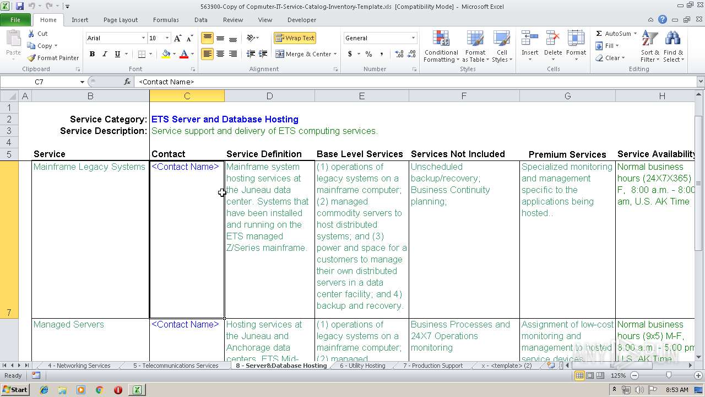The image size is (705, 397).
Task: Expand the Merge & Center dropdown arrow
Action: [336, 54]
